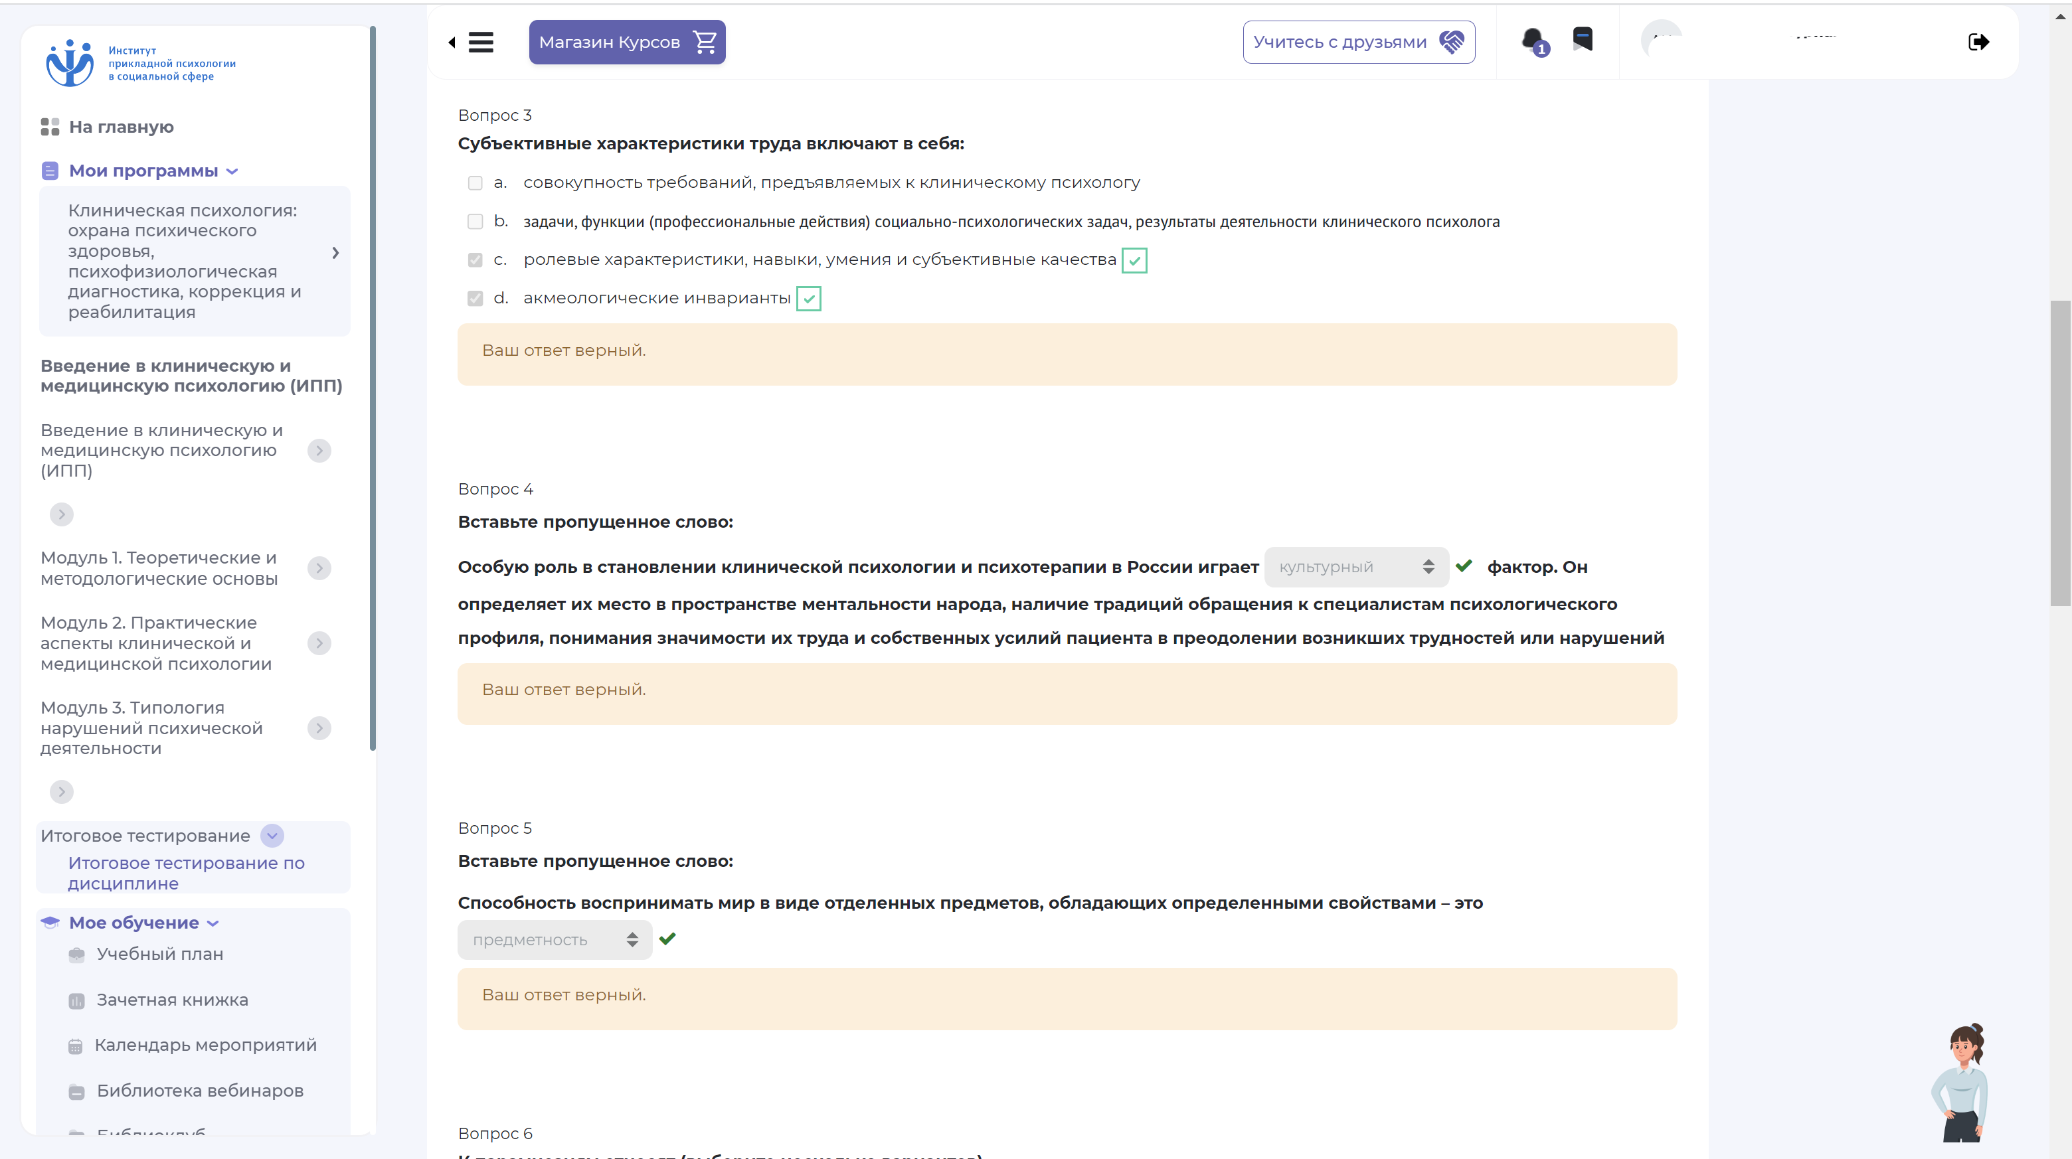Screen dimensions: 2072x1159
Task: Open Учебный план menu item
Action: pyautogui.click(x=160, y=954)
